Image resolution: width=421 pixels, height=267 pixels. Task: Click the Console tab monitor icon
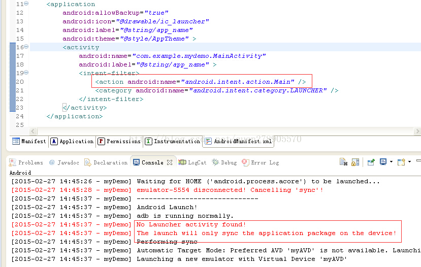tap(137, 162)
